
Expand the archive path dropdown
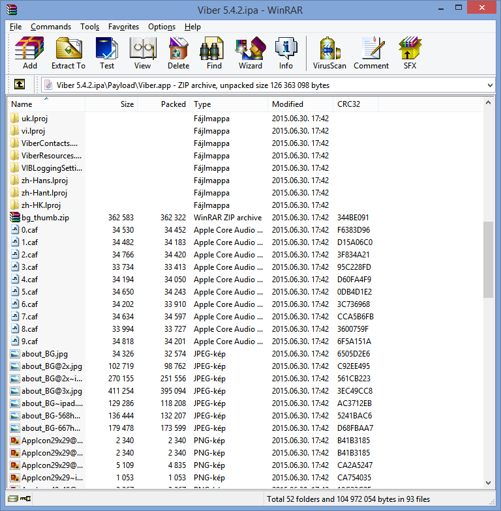click(x=489, y=85)
